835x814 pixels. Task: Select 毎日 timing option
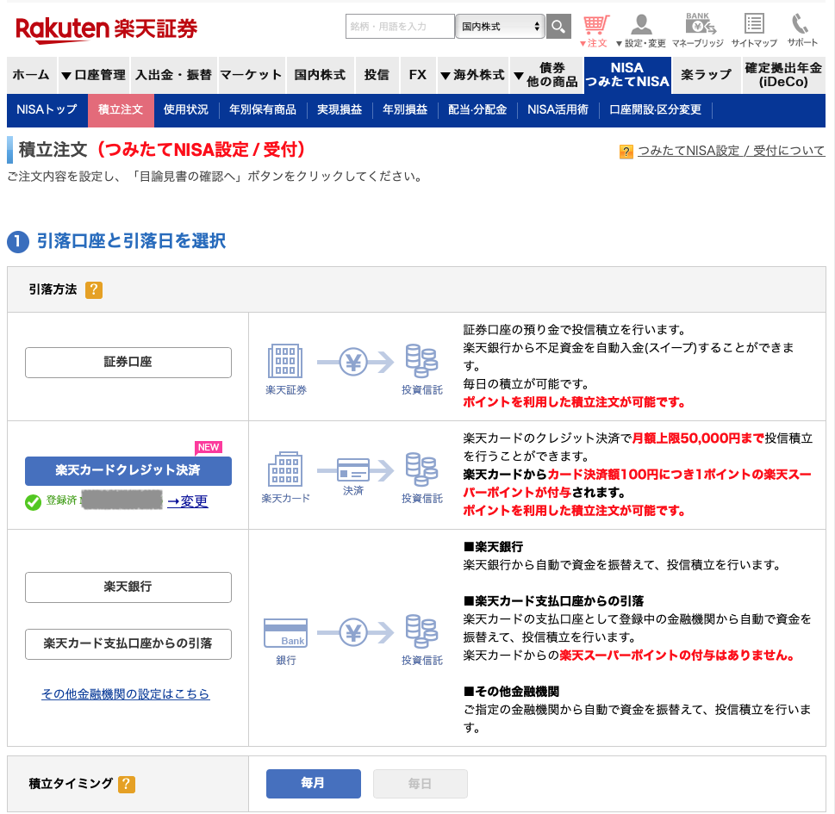[x=421, y=783]
